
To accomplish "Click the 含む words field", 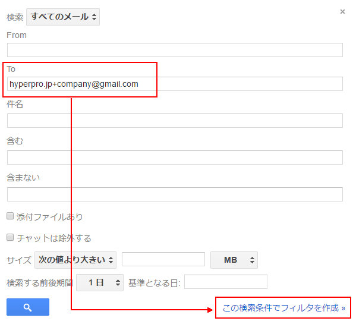I will tap(175, 158).
